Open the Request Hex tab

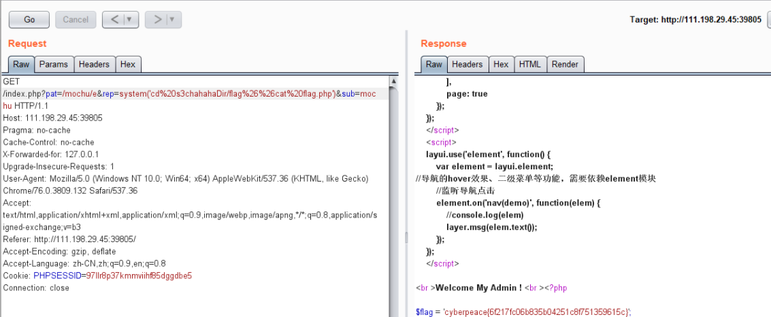[128, 65]
